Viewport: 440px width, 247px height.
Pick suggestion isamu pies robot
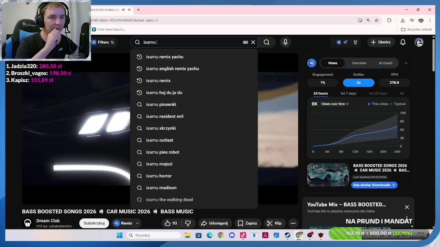coord(194,152)
